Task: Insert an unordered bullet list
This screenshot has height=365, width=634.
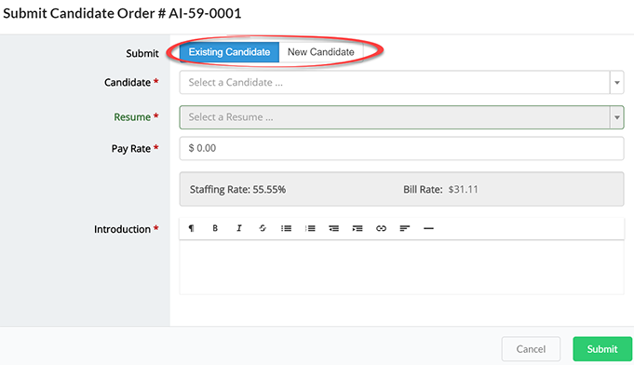Action: [286, 228]
